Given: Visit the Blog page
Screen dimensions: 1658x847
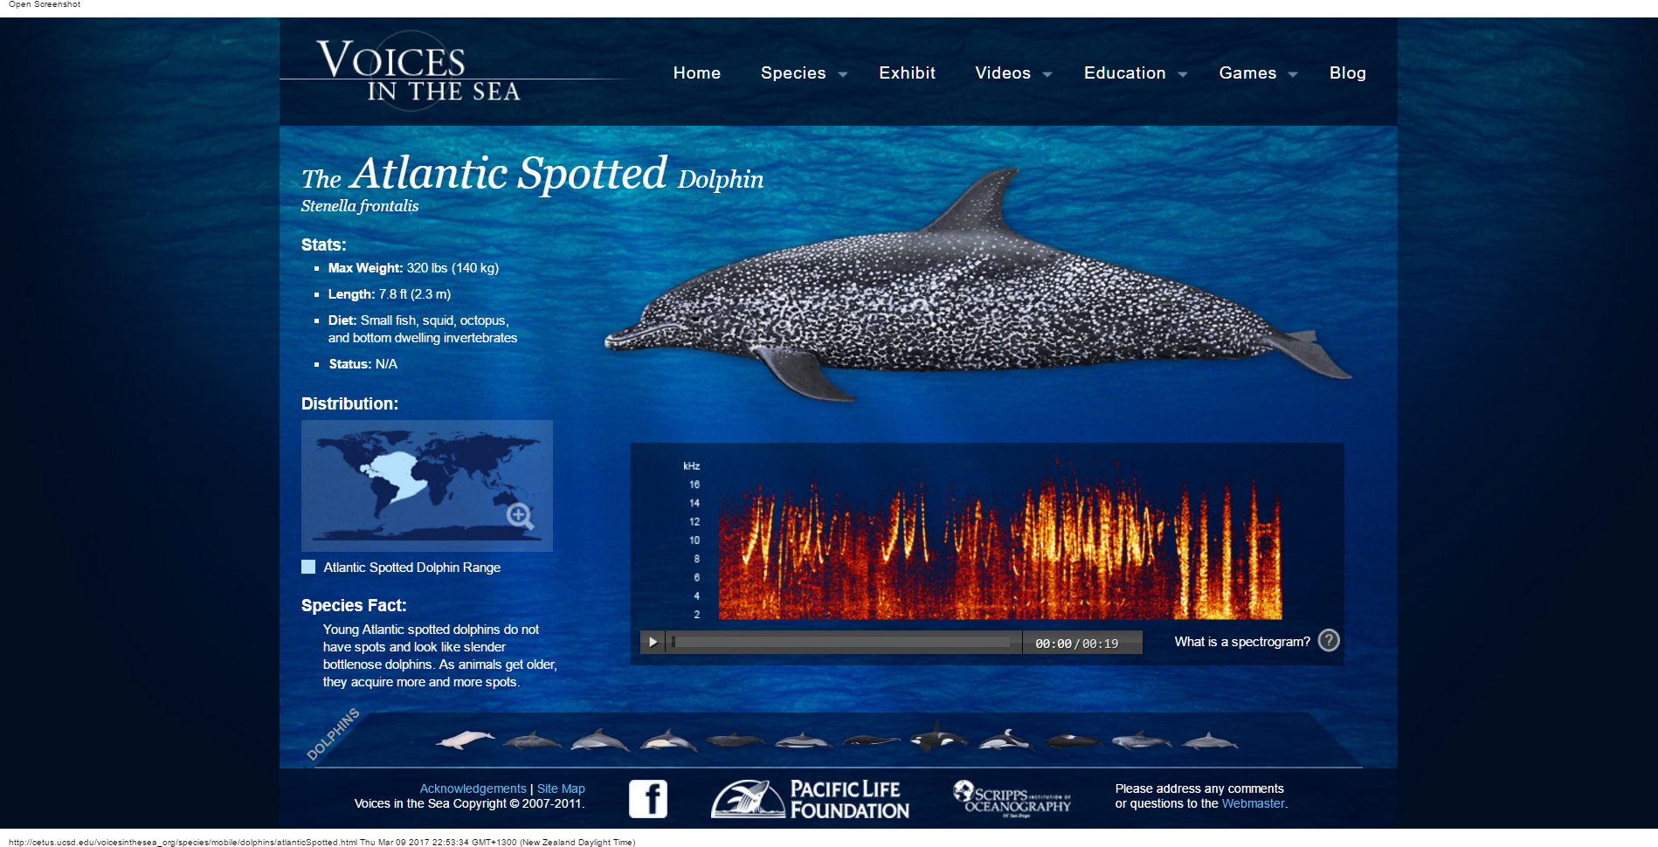Looking at the screenshot, I should (1347, 73).
